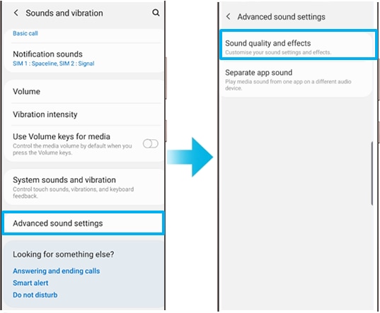Open System sounds and vibration
The width and height of the screenshot is (380, 313).
coord(84,187)
